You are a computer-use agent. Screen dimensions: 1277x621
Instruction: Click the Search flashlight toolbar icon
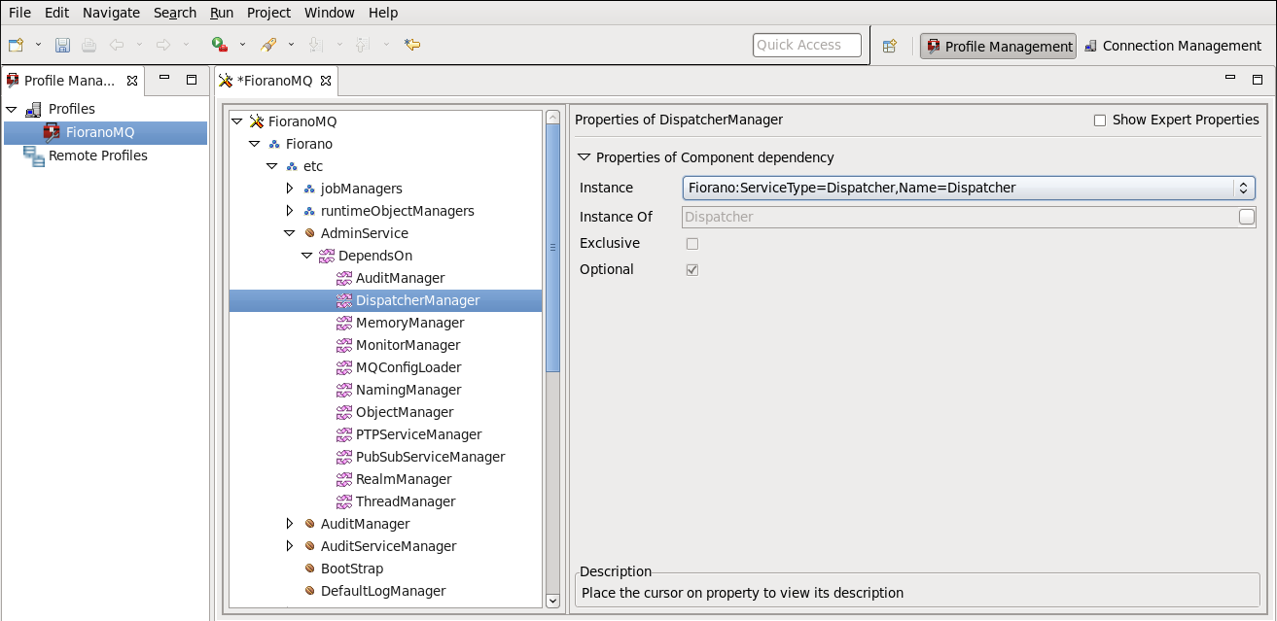coord(269,45)
